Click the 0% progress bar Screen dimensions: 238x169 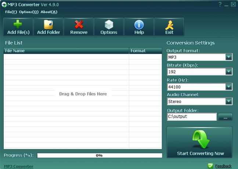click(100, 155)
